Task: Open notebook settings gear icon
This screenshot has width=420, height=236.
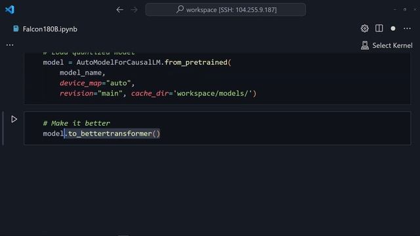Action: [365, 28]
